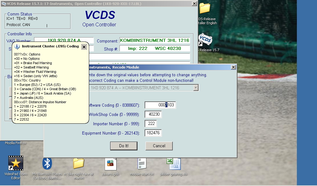Click Cancel in Recode Module dialog

159,146
